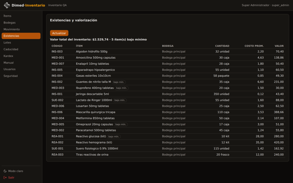Navigate to Caducidad

pos(21,49)
